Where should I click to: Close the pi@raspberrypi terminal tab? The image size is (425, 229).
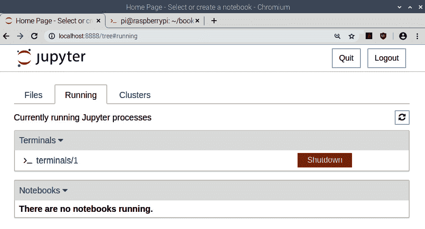point(197,21)
